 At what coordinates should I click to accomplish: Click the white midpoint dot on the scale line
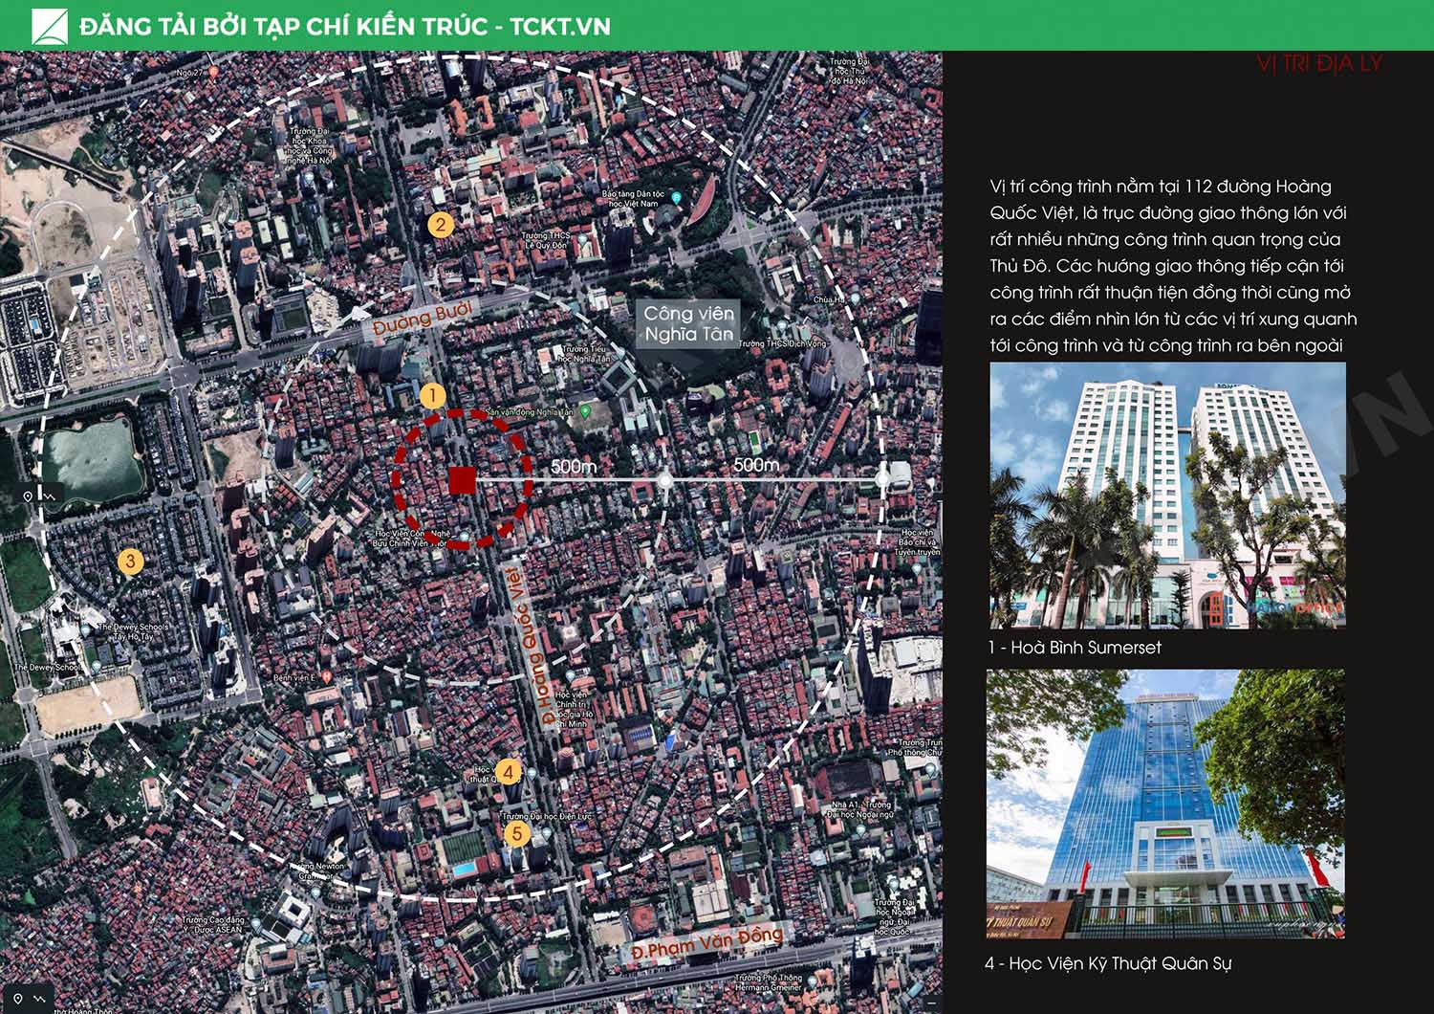(665, 479)
